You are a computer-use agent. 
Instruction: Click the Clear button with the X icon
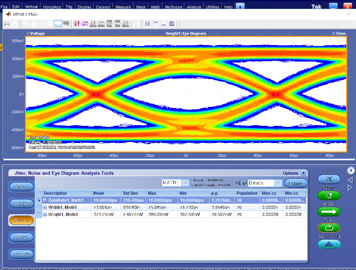point(329,179)
